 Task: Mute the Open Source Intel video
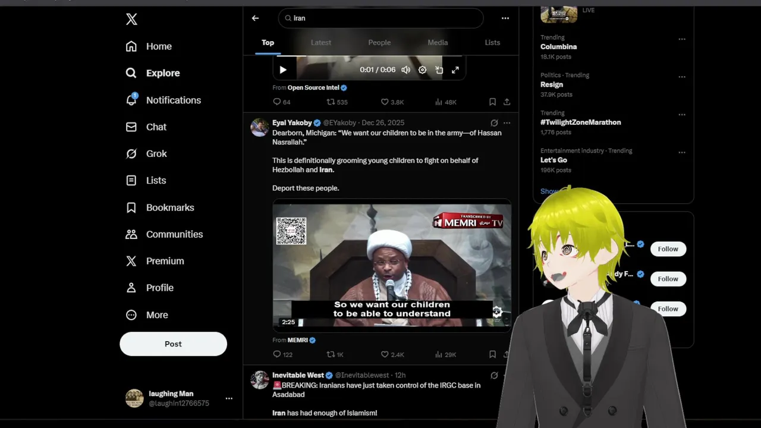(x=405, y=70)
